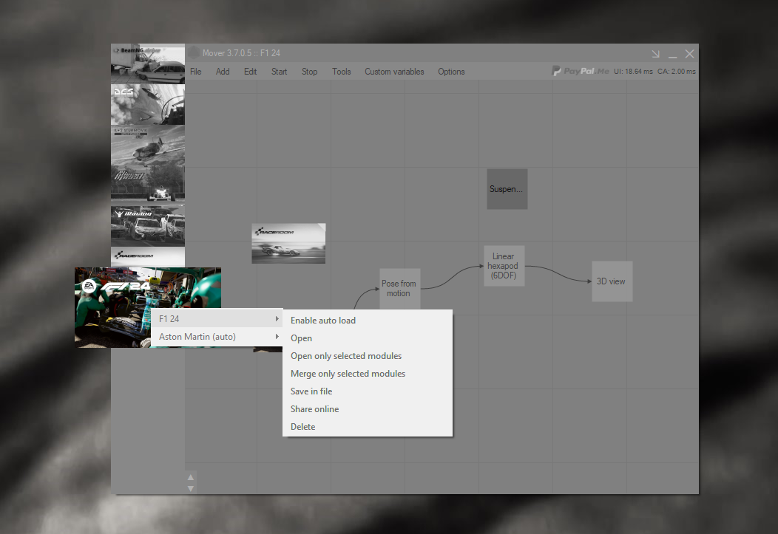Viewport: 778px width, 534px height.
Task: Click the Mover app logo icon
Action: click(194, 52)
